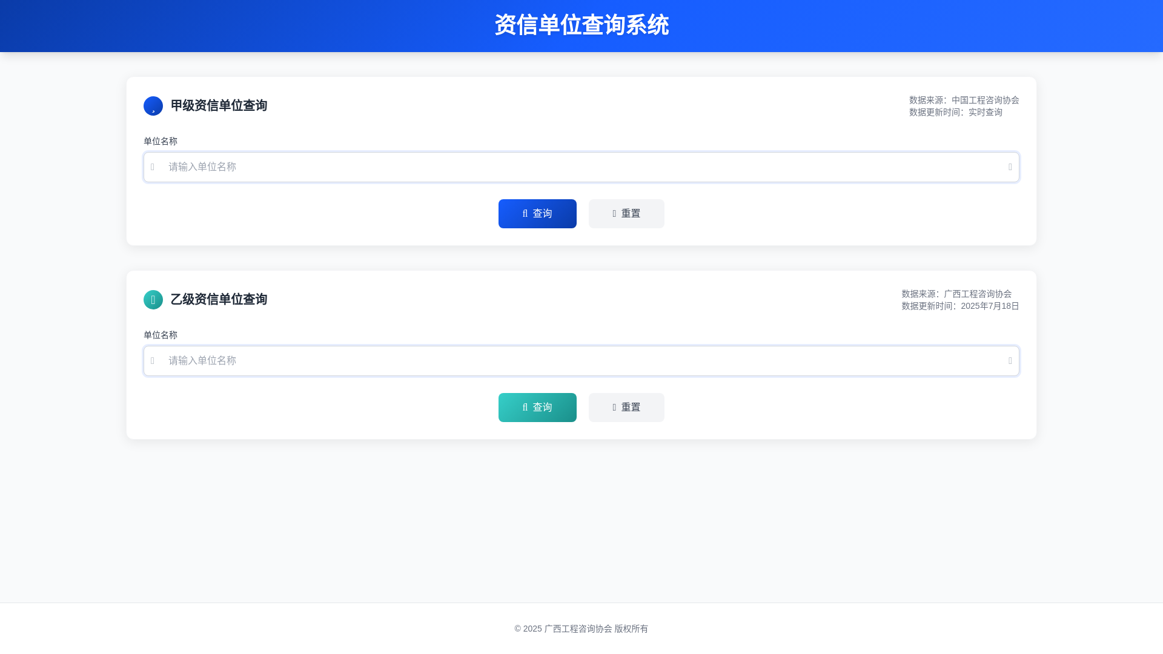Click the teal 查询 button for 乙级 query

click(x=537, y=408)
